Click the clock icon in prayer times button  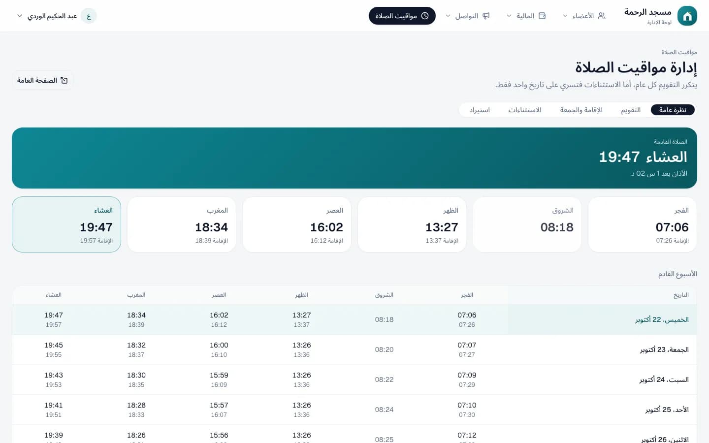pos(425,16)
